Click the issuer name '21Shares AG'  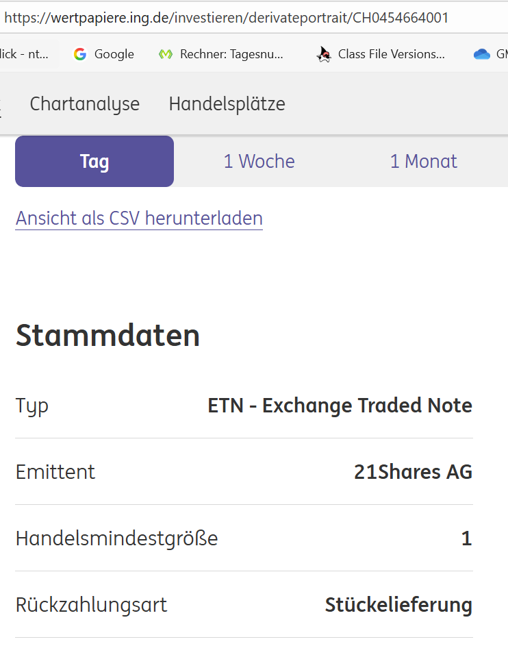click(413, 472)
